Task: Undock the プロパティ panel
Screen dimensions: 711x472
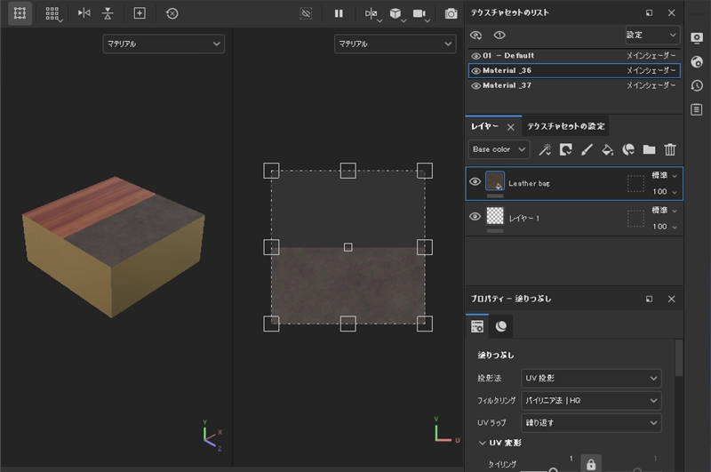Action: tap(650, 299)
